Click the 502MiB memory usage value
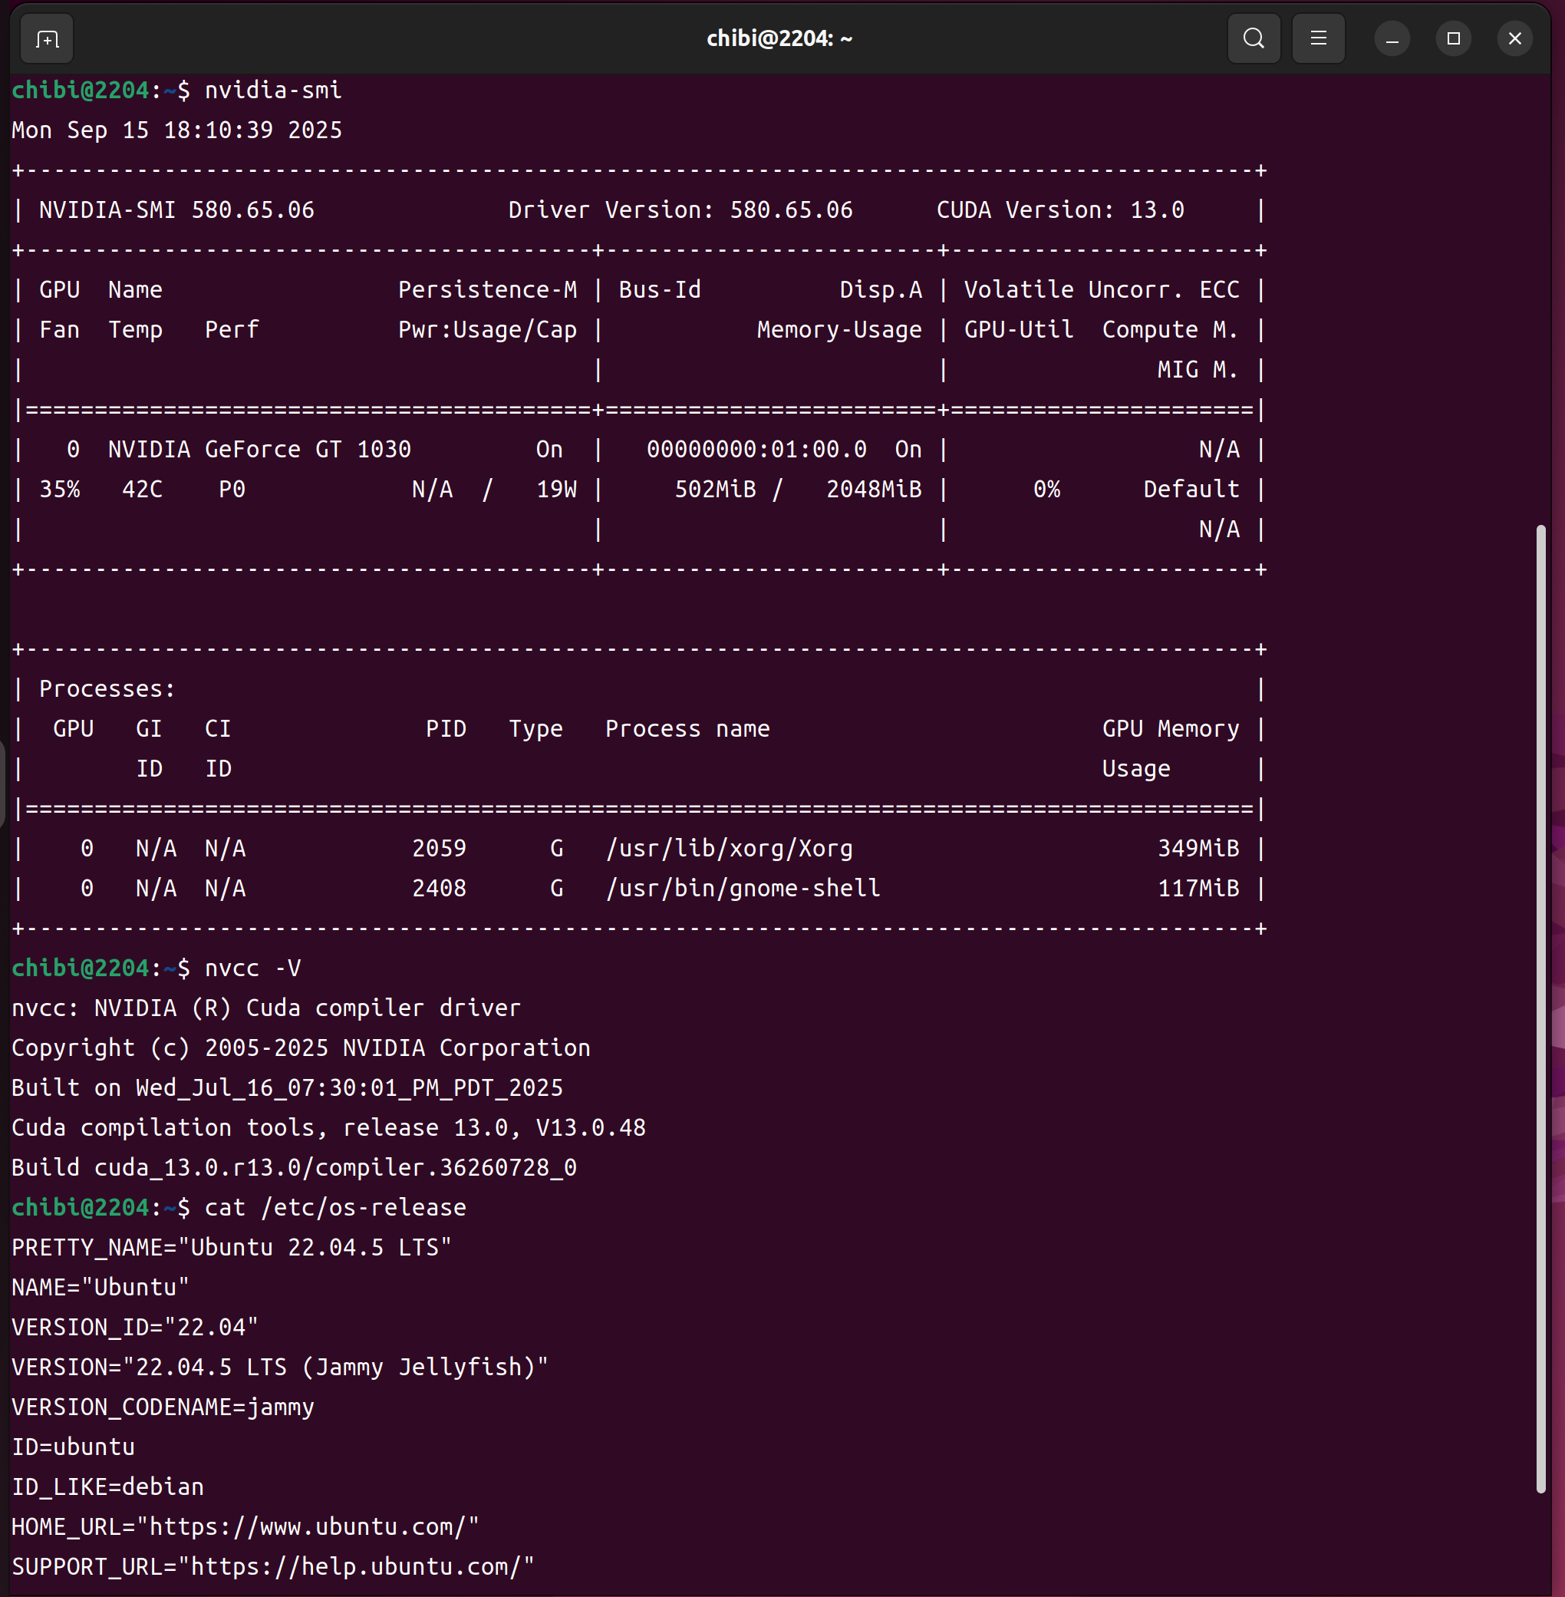The height and width of the screenshot is (1597, 1565). click(x=715, y=490)
